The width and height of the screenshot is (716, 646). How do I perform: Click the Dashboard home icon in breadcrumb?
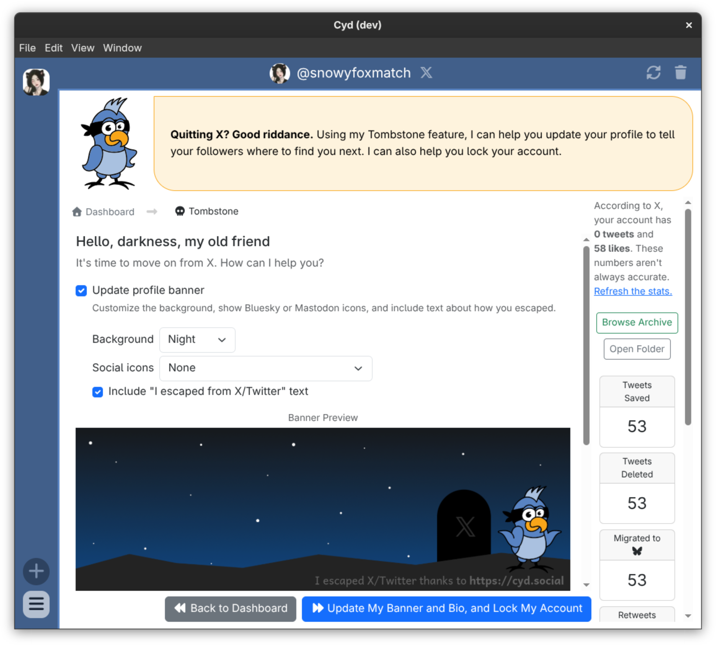(x=77, y=211)
